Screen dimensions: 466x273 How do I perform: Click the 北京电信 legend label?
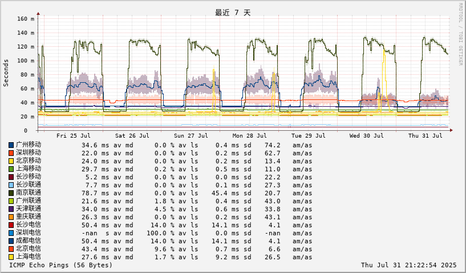[x=29, y=250]
